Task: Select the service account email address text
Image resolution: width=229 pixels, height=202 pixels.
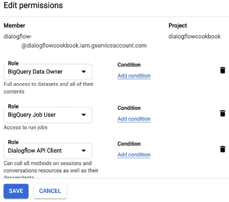Action: 75,41
